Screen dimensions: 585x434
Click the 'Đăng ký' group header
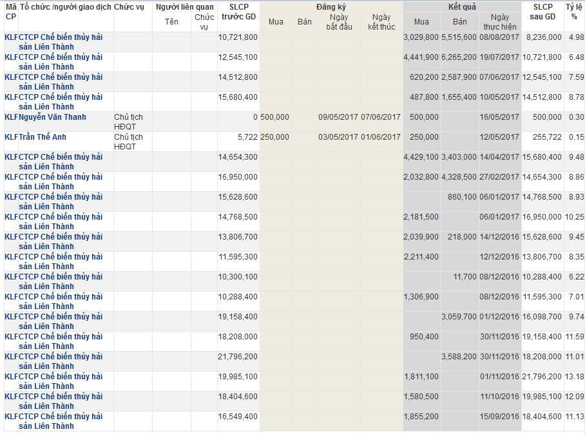[x=331, y=7]
